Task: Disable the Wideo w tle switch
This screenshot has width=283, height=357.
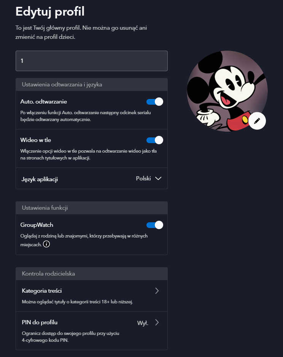Action: [155, 140]
